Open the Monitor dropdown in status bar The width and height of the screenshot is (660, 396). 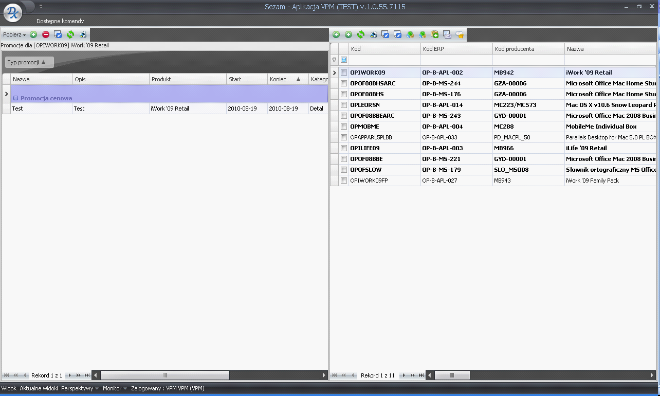(115, 388)
